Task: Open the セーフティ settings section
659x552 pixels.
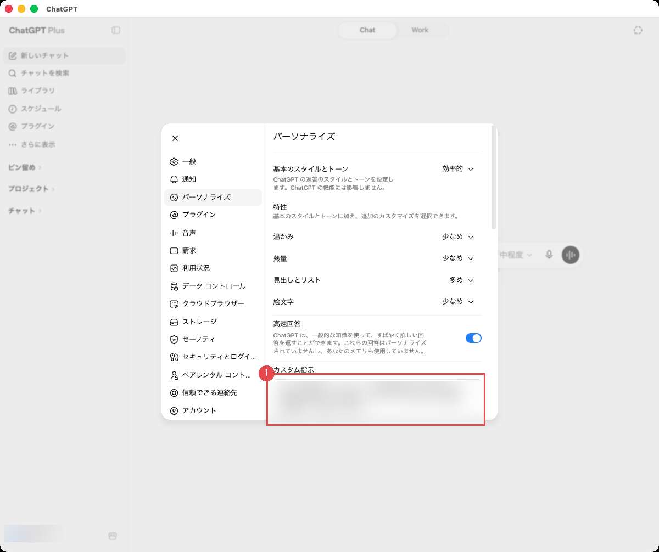Action: [213, 339]
